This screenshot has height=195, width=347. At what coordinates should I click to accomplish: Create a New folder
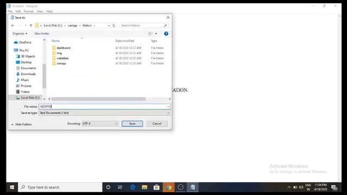tap(42, 34)
